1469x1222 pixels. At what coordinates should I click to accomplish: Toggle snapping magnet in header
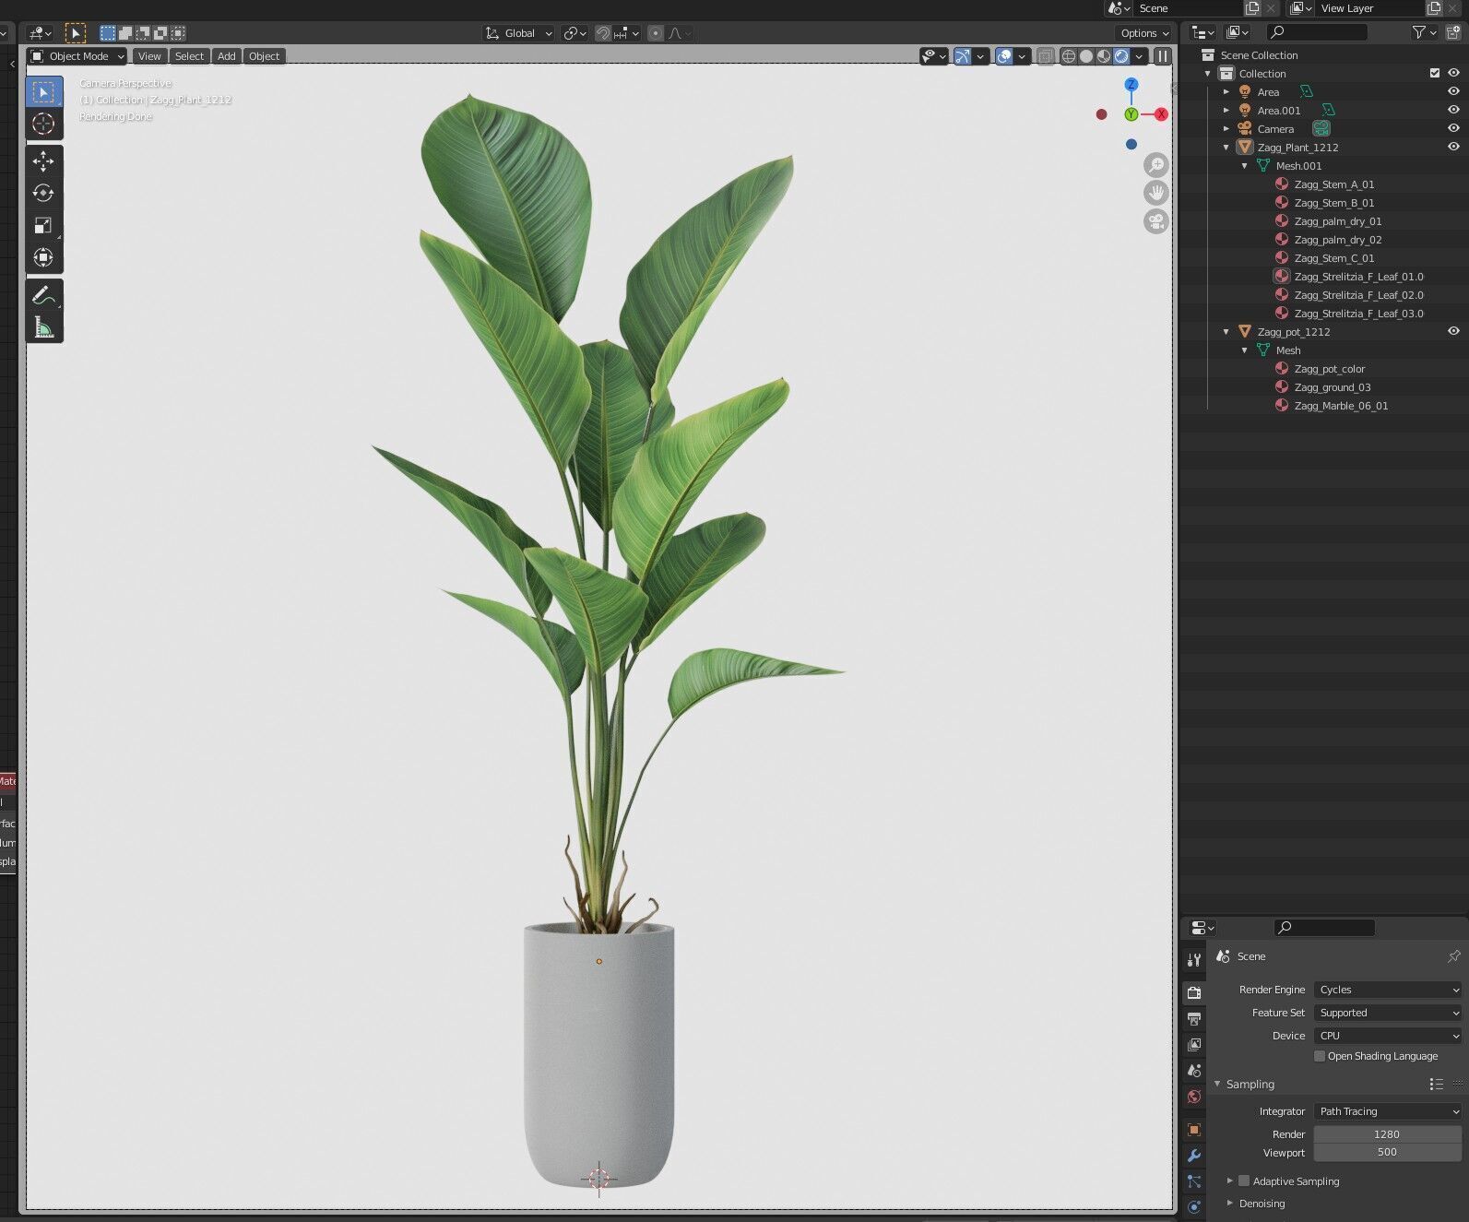click(602, 33)
